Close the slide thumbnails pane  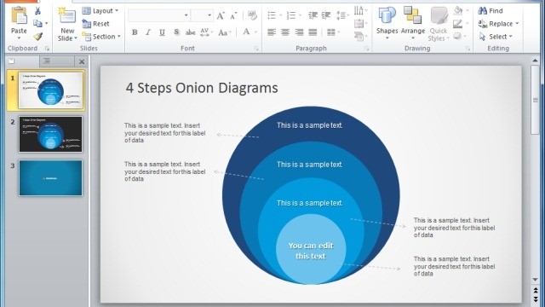coord(82,62)
